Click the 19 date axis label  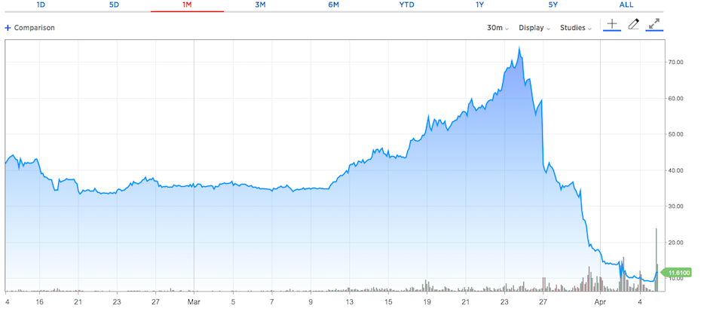(427, 302)
